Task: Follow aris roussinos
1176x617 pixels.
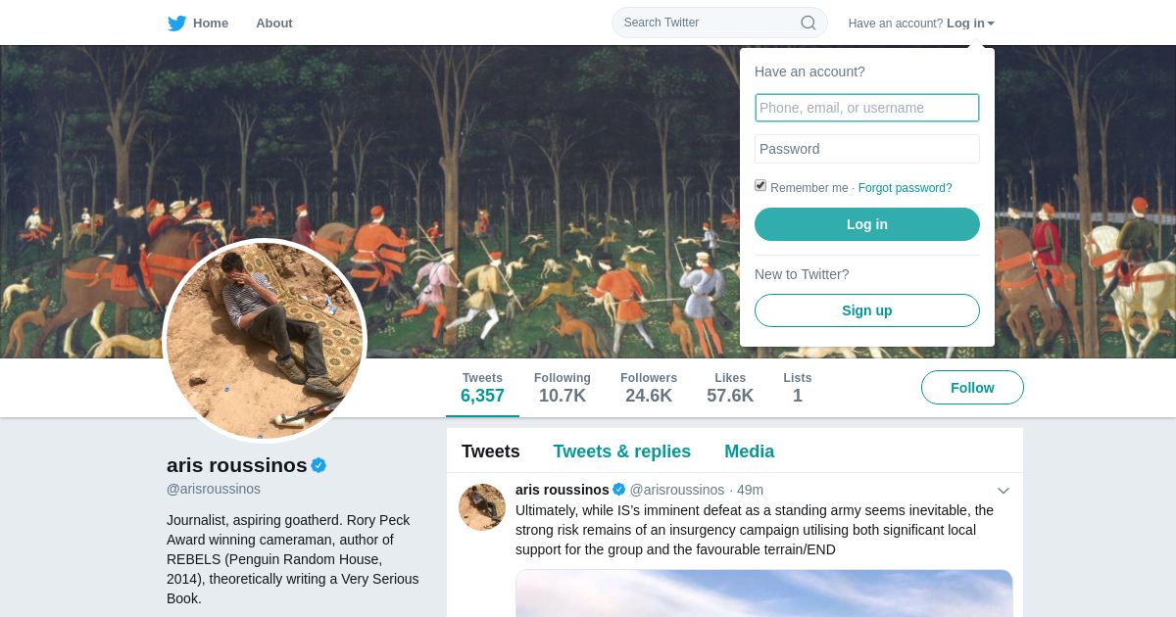Action: 971,388
